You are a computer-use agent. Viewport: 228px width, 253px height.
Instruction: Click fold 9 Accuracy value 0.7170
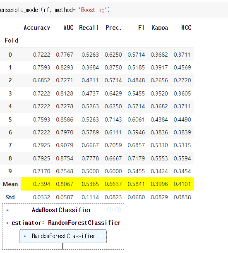[42, 171]
